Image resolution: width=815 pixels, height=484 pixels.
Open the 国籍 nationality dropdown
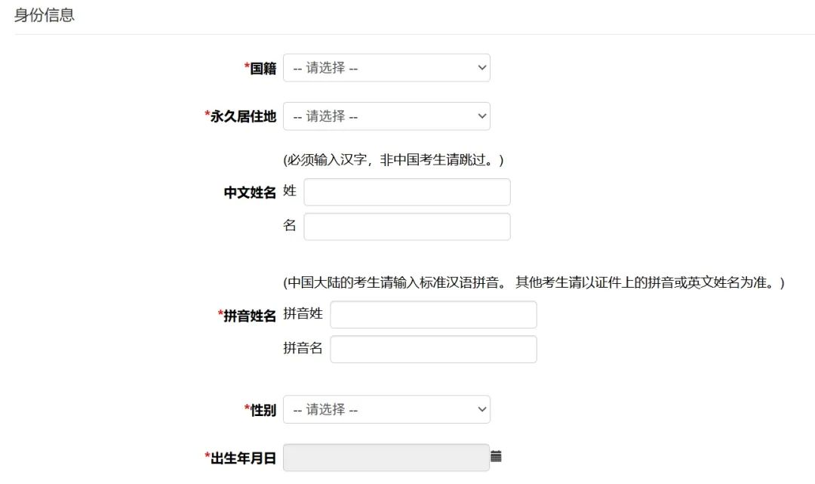386,67
